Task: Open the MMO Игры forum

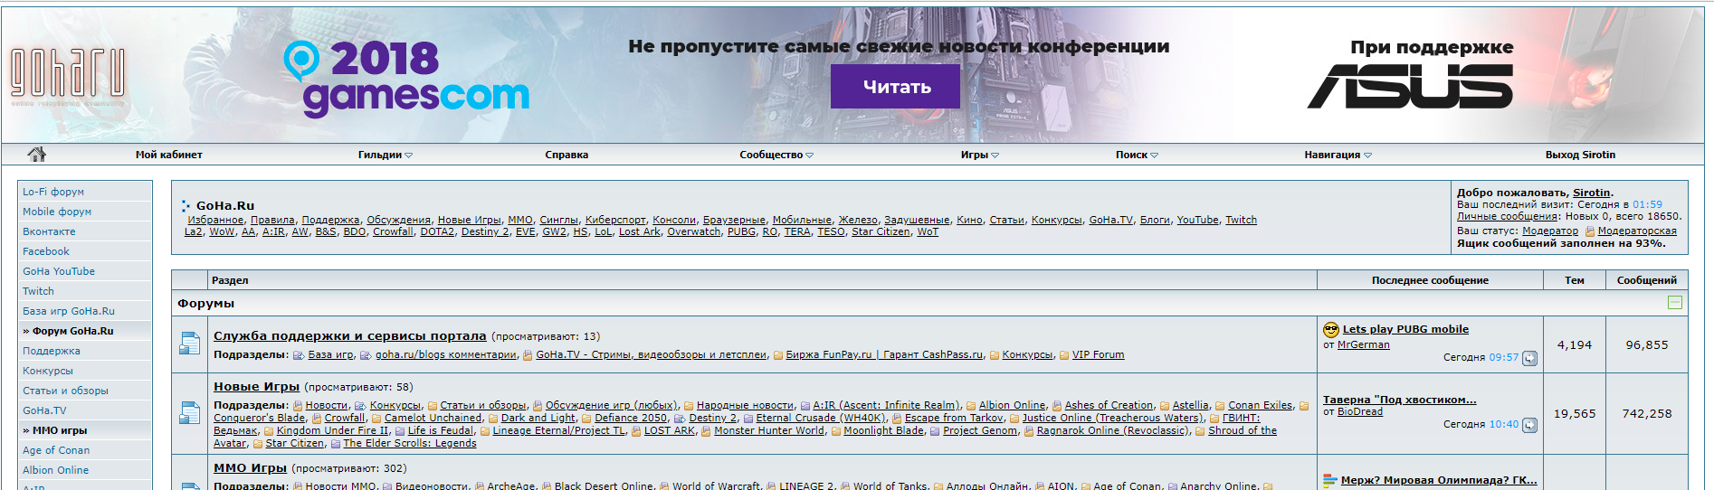Action: [250, 468]
